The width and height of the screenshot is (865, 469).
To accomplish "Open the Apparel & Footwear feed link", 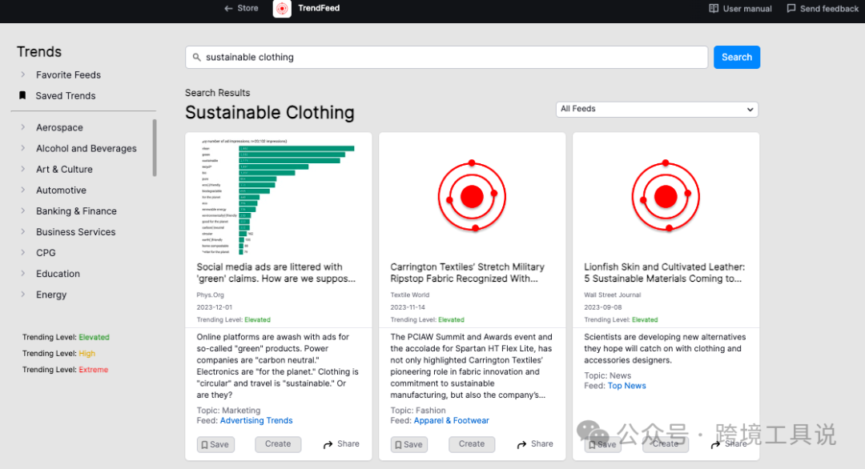I will pyautogui.click(x=451, y=421).
